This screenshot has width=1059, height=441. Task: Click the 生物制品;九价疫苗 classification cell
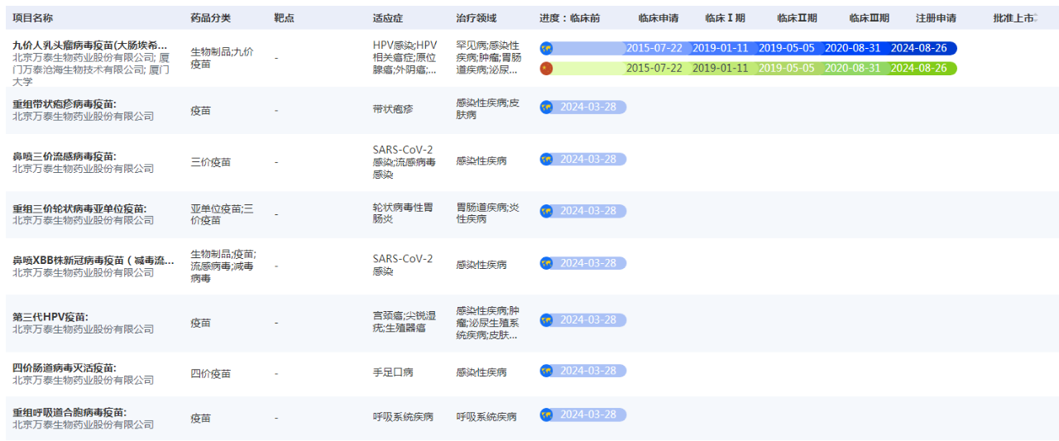click(223, 58)
